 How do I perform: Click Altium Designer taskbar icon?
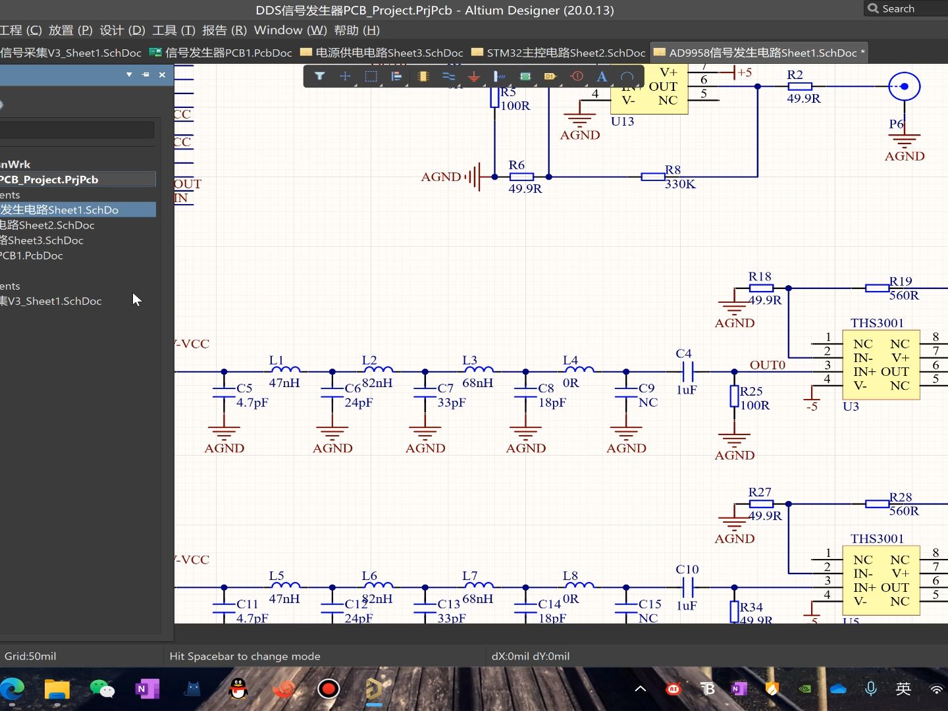(373, 689)
